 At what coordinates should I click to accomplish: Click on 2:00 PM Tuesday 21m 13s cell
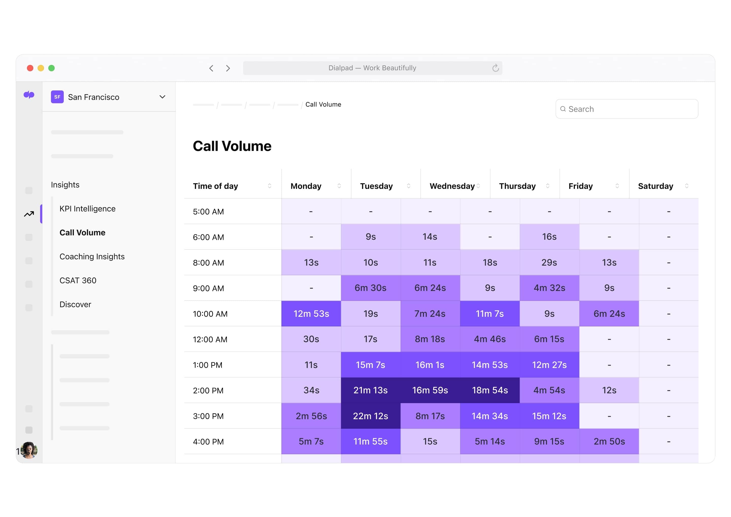(370, 391)
